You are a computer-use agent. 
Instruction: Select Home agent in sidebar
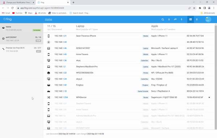click(22, 28)
